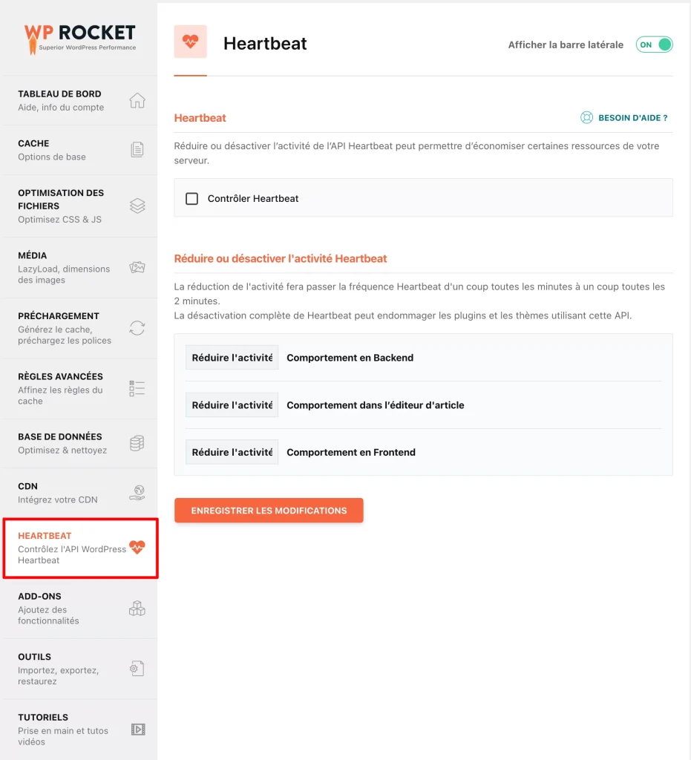Click the orange Heartbeat section heading
Screen dimensions: 691x760
200,118
